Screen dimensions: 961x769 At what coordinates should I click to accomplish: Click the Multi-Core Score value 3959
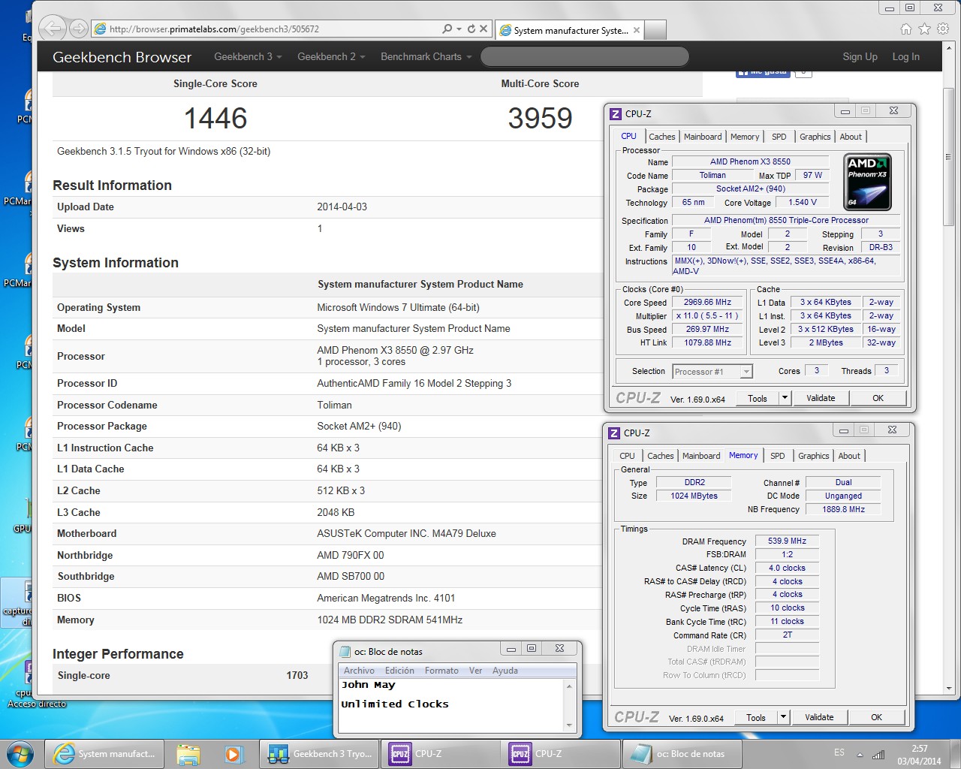coord(540,118)
